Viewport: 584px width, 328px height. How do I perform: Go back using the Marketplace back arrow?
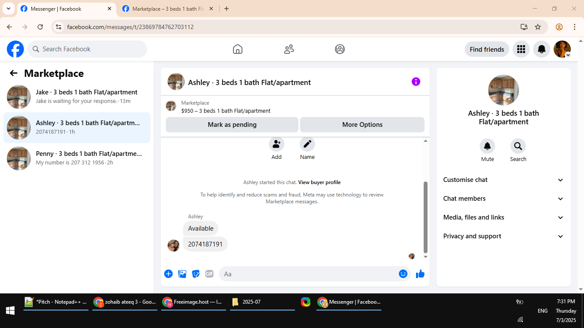14,73
